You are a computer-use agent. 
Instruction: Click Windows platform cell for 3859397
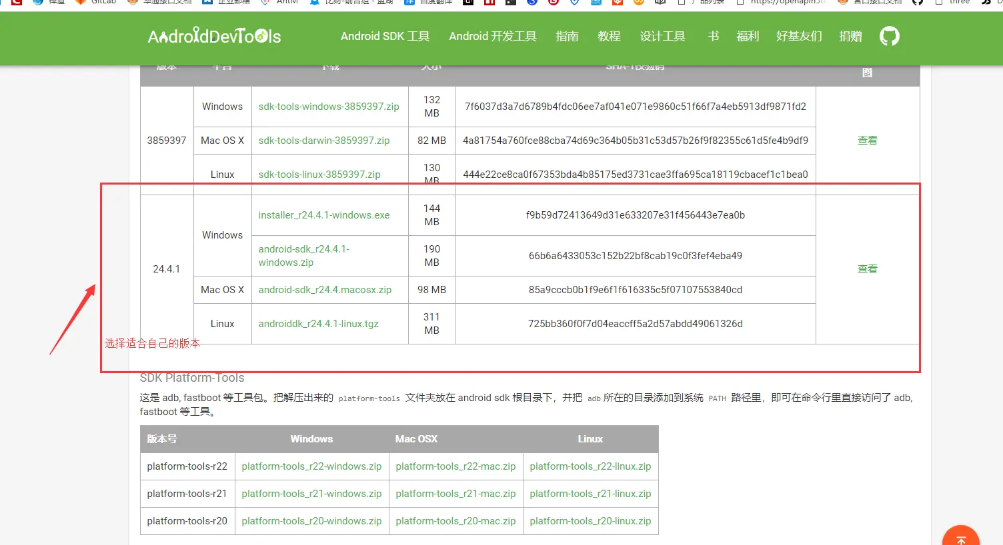point(223,107)
